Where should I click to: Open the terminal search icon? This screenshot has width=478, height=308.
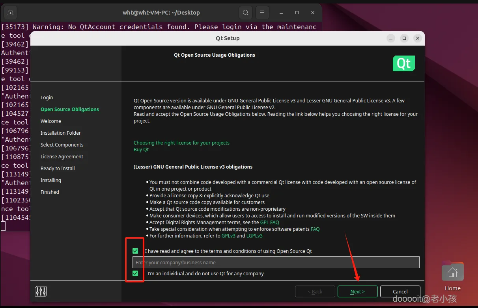[x=245, y=13]
